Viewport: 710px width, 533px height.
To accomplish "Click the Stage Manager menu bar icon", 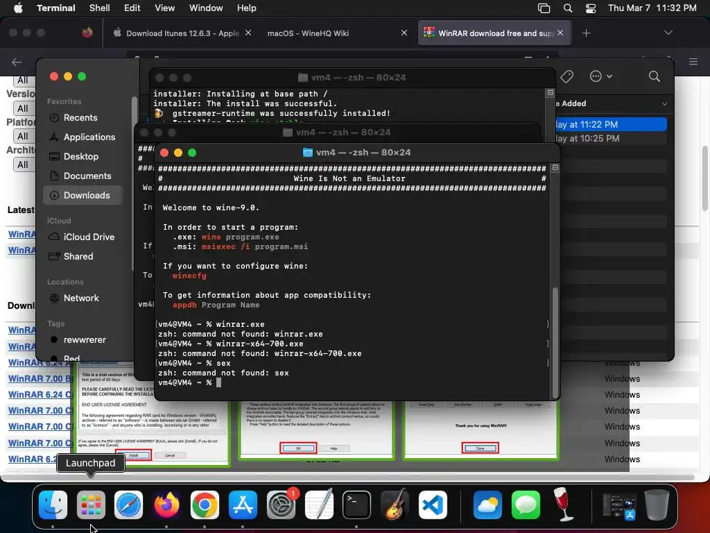I will [x=544, y=8].
